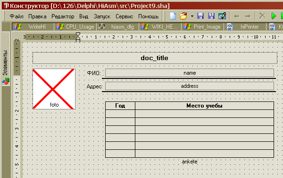
Task: Open the Файл menu
Action: [x=17, y=16]
